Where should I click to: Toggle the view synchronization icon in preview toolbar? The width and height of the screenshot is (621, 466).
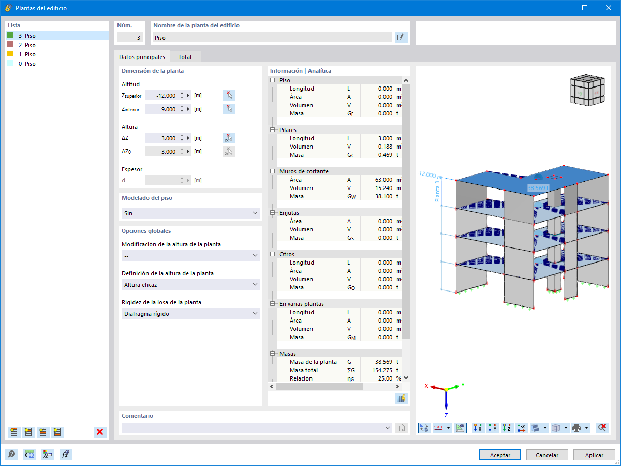pos(424,428)
